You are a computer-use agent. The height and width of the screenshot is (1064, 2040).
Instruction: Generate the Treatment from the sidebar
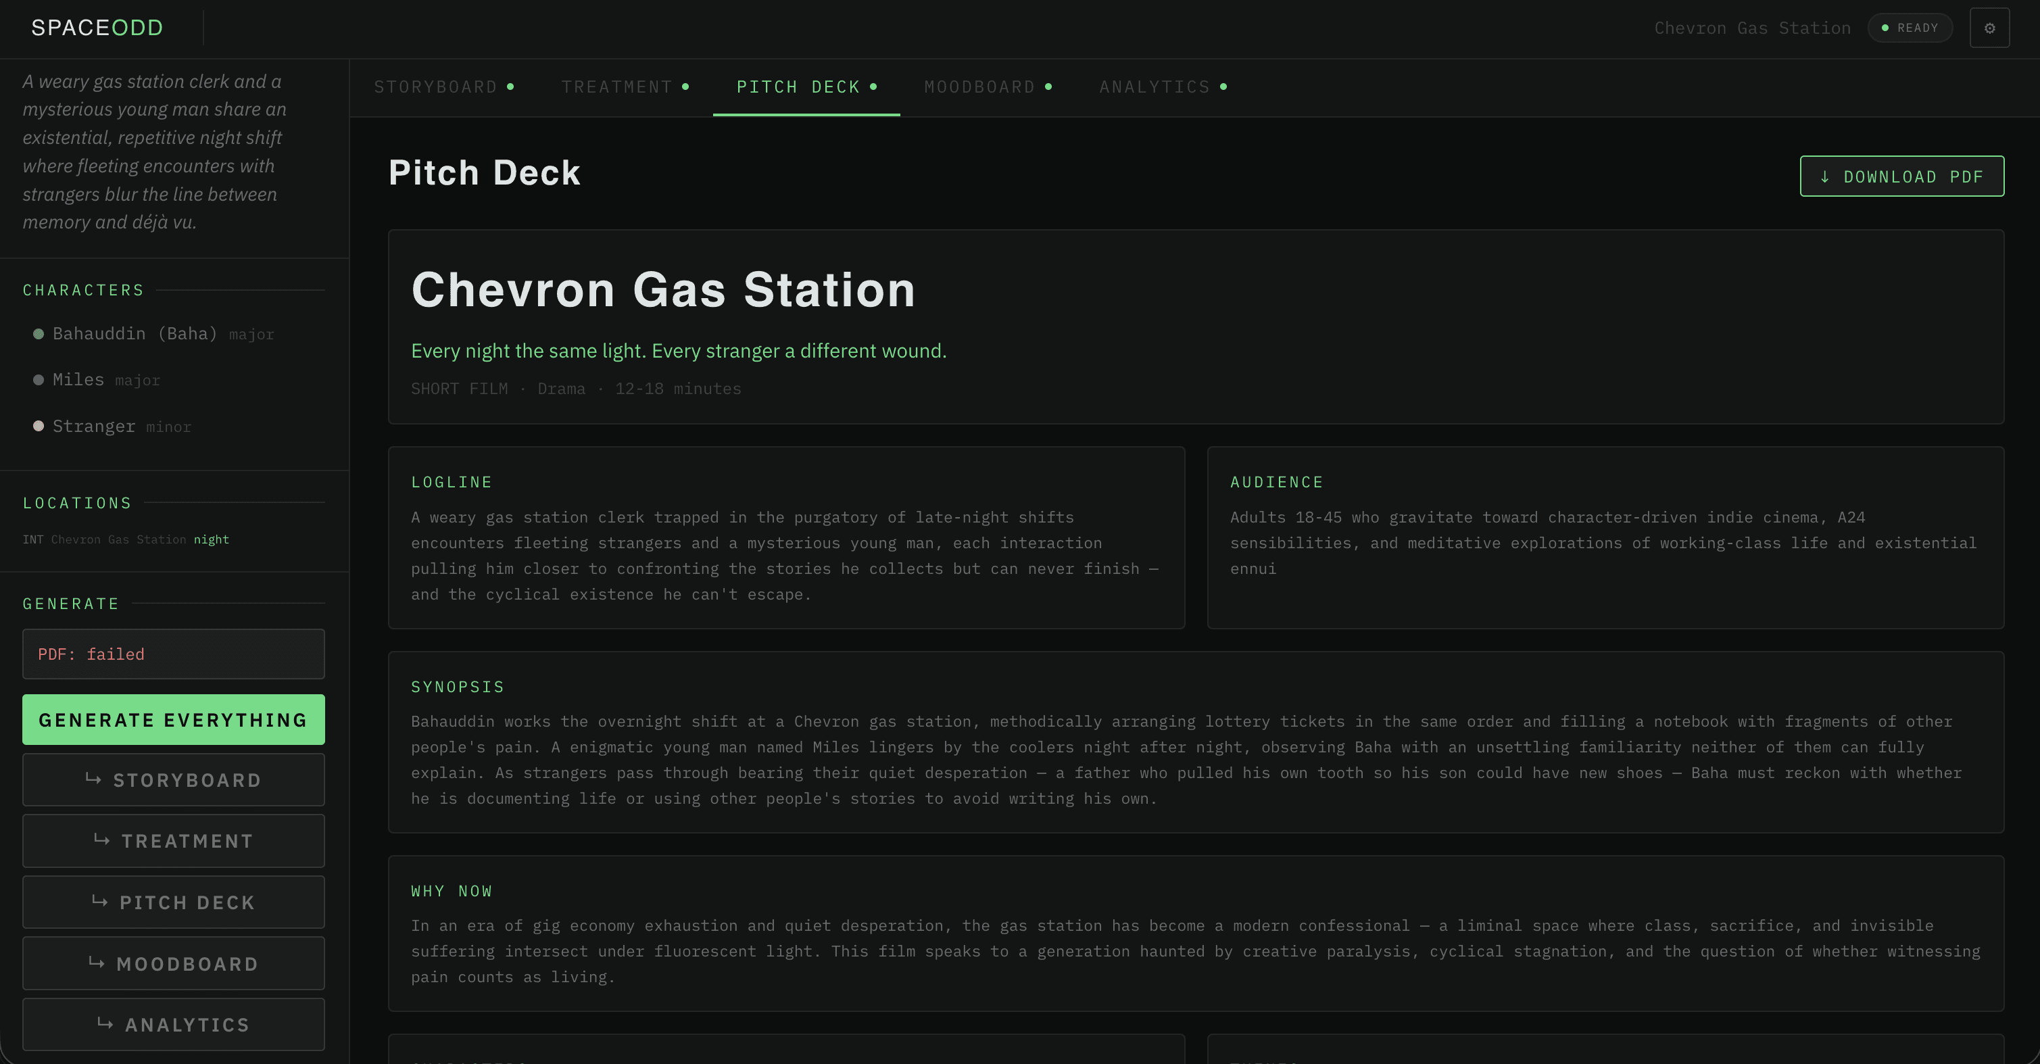click(174, 840)
